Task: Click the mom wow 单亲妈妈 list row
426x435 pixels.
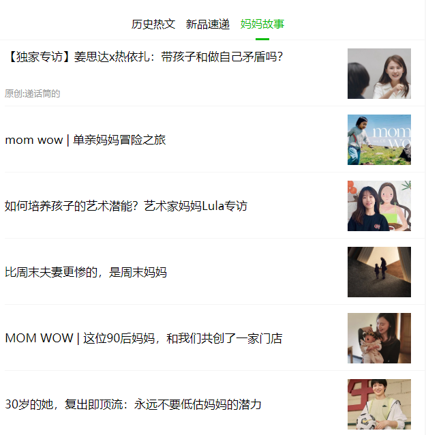Action: click(213, 140)
